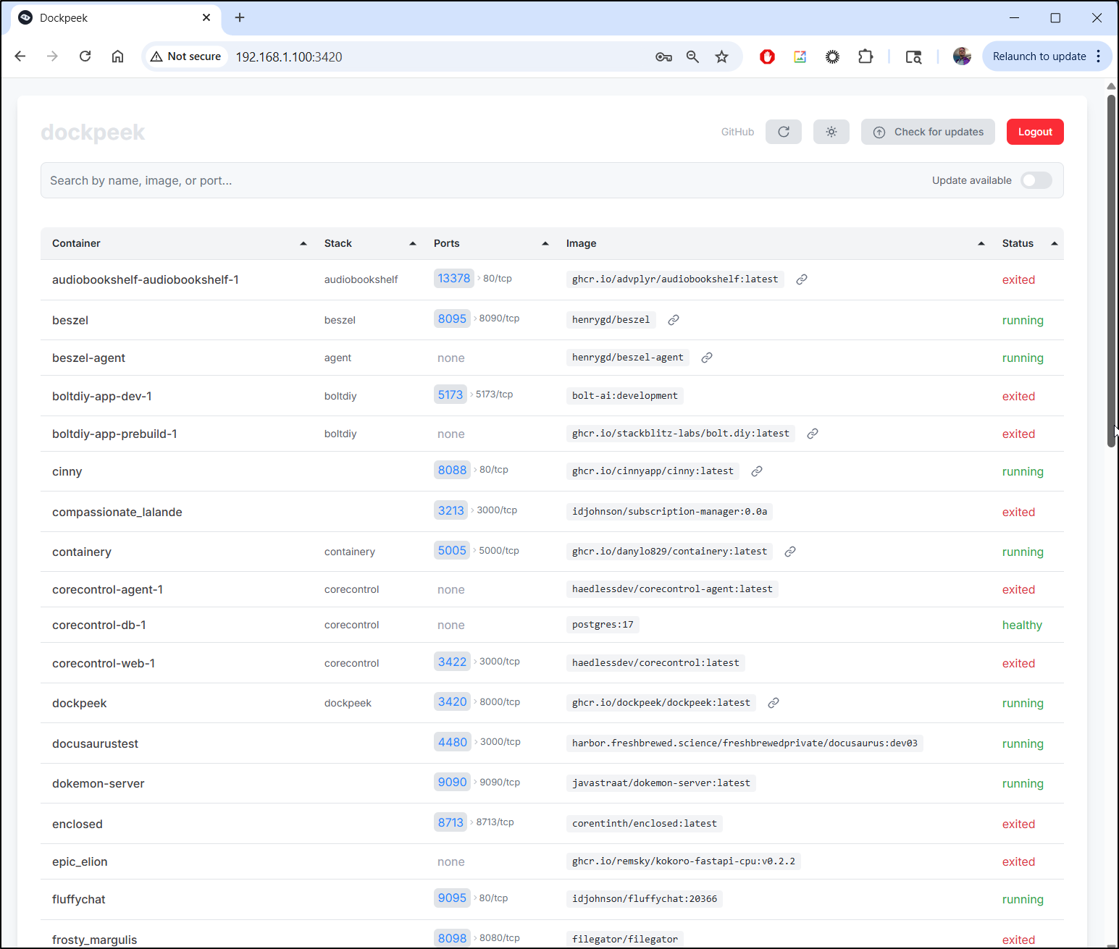
Task: Select the corecontrol-db-1 container name
Action: click(99, 625)
